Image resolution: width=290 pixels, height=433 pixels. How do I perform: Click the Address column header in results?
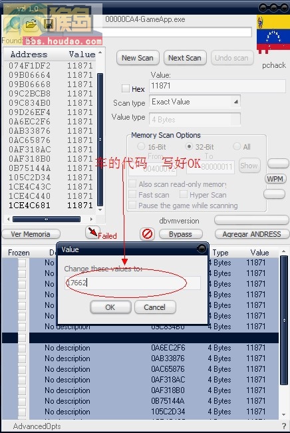(x=29, y=54)
